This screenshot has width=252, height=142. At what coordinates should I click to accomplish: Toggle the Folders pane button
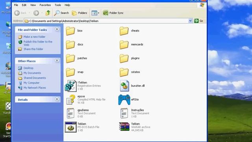(x=80, y=13)
